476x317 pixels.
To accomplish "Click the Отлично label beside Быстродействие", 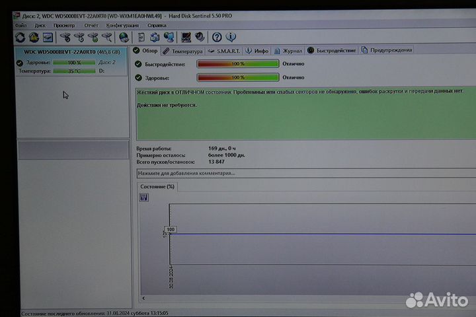I will 294,63.
